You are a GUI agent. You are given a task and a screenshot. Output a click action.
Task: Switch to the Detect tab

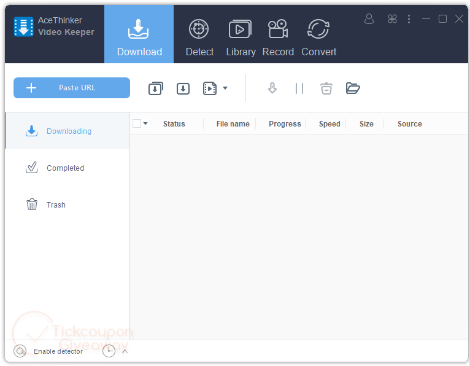pos(199,38)
